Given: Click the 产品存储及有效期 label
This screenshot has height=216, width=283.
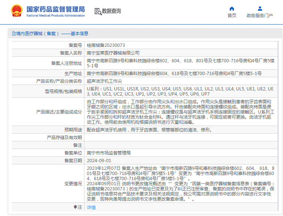Looking at the screenshot, I should click(x=64, y=138).
